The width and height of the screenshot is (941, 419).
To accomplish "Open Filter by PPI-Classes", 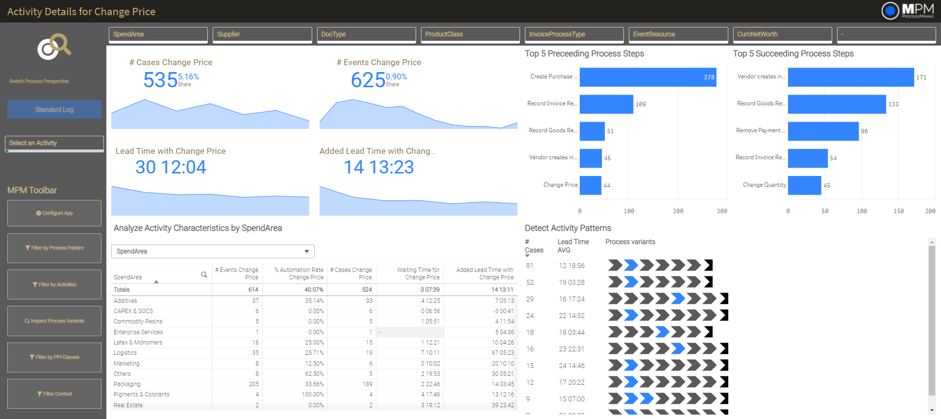I will pos(54,357).
